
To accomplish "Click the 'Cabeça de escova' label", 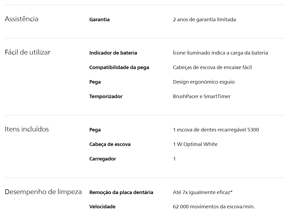I will [x=110, y=144].
